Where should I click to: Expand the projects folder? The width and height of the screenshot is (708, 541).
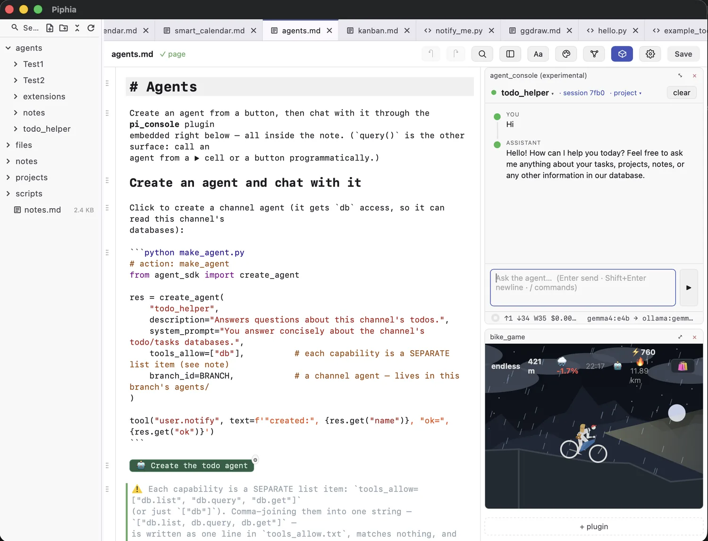point(8,178)
